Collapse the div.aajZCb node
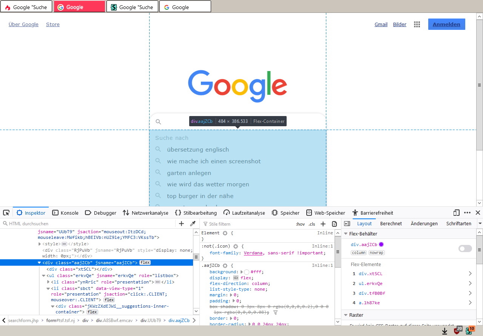 pos(40,263)
